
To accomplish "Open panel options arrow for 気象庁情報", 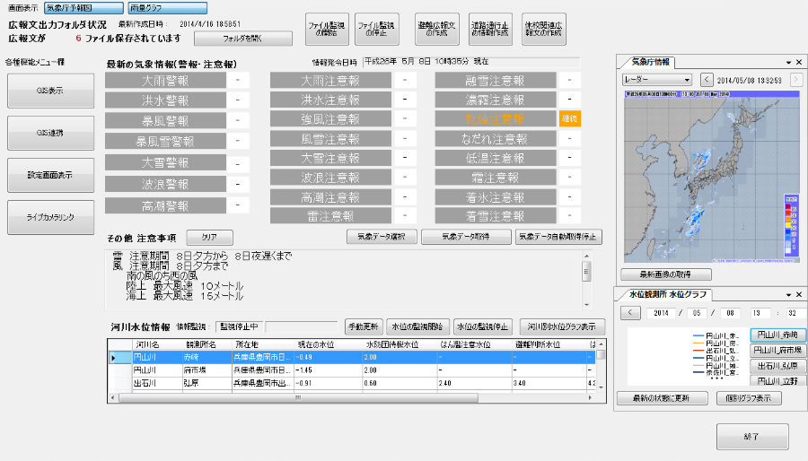I will tap(788, 62).
